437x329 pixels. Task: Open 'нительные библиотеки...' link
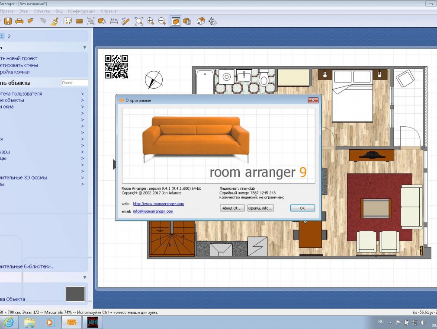[27, 267]
